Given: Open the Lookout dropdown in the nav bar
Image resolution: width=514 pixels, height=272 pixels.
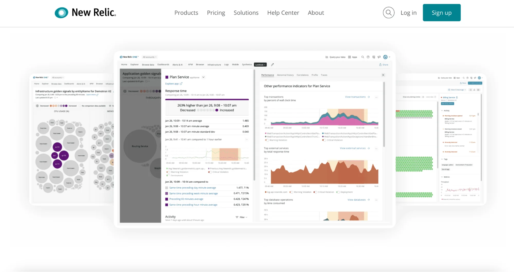Looking at the screenshot, I should (x=260, y=65).
